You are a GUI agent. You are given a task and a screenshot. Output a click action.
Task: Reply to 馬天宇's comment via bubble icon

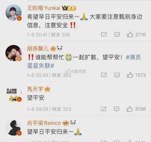[117, 109]
